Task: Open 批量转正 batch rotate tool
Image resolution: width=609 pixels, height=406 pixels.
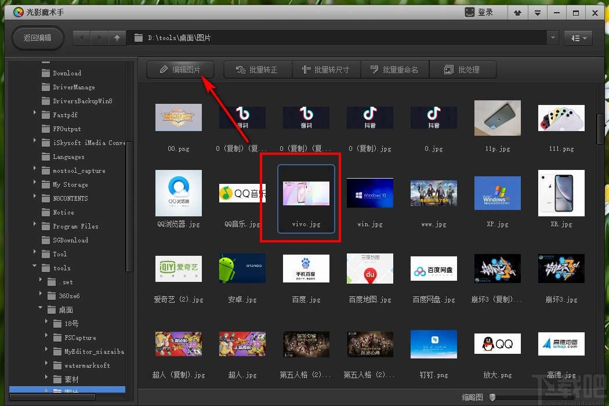Action: (258, 70)
